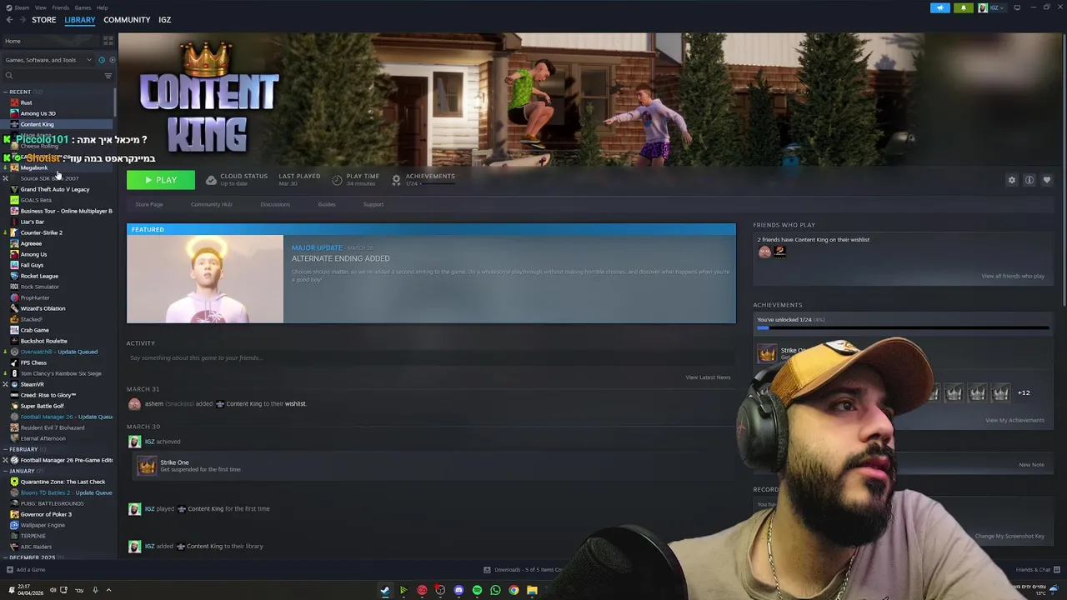Image resolution: width=1067 pixels, height=600 pixels.
Task: Open the Discussions link
Action: 275,205
